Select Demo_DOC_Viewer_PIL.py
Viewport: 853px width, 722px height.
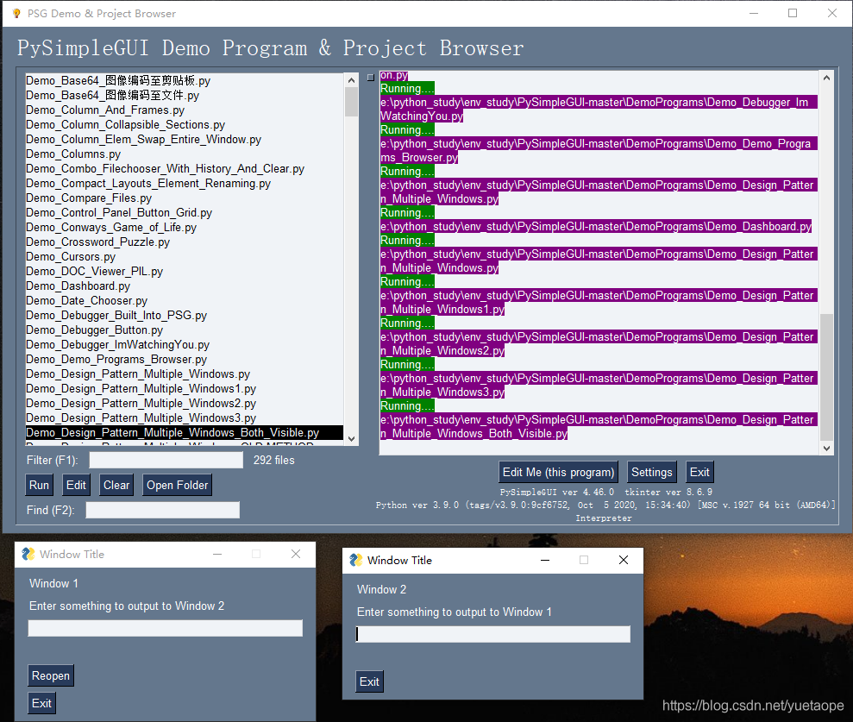pyautogui.click(x=185, y=272)
